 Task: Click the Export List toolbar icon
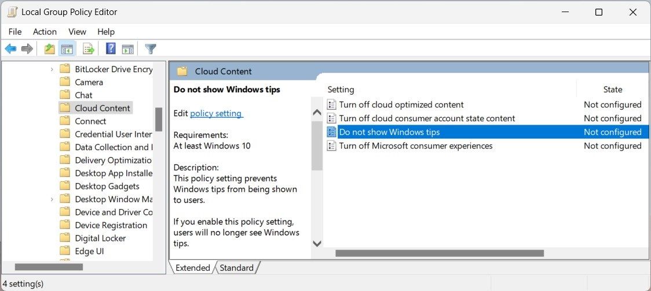click(89, 49)
